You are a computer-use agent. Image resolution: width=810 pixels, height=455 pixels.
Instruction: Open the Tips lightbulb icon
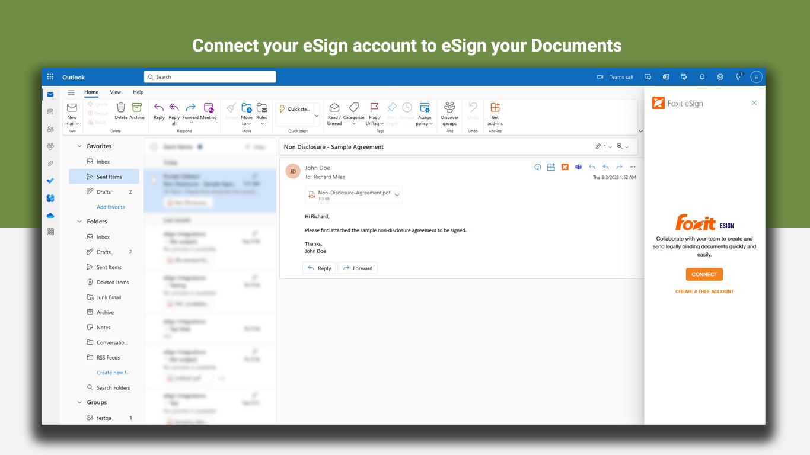(739, 77)
